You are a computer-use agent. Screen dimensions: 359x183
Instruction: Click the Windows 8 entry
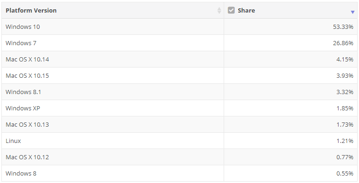[x=21, y=173]
